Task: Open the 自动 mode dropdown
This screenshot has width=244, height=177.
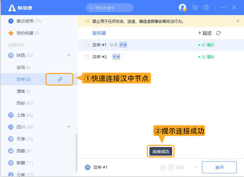Action: tap(196, 167)
